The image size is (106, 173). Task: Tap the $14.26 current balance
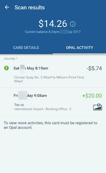point(53,24)
